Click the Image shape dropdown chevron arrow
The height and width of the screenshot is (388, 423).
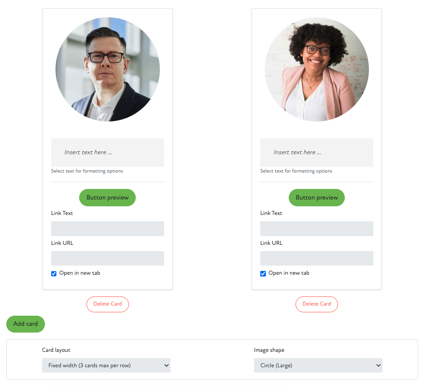click(x=379, y=365)
